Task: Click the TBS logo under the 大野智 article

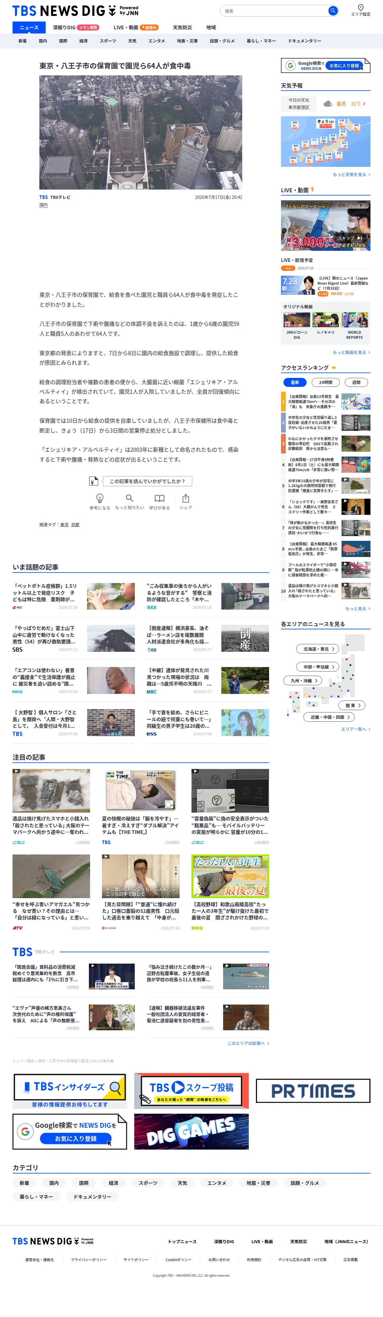Action: [x=17, y=734]
